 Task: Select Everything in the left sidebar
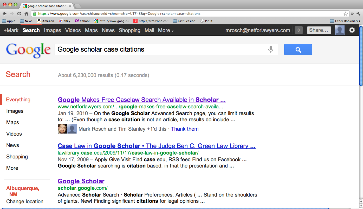tap(18, 100)
